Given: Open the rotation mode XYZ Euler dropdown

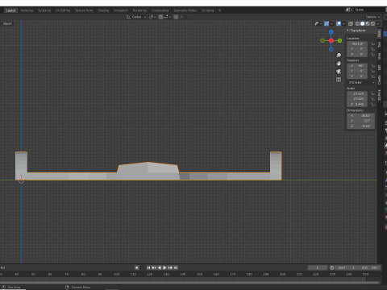Looking at the screenshot, I should [x=360, y=82].
